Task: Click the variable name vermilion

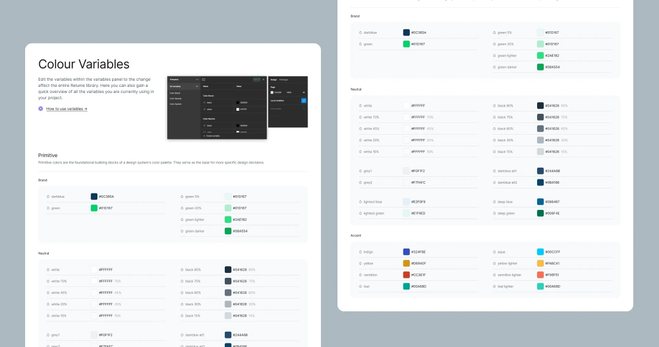Action: [371, 275]
